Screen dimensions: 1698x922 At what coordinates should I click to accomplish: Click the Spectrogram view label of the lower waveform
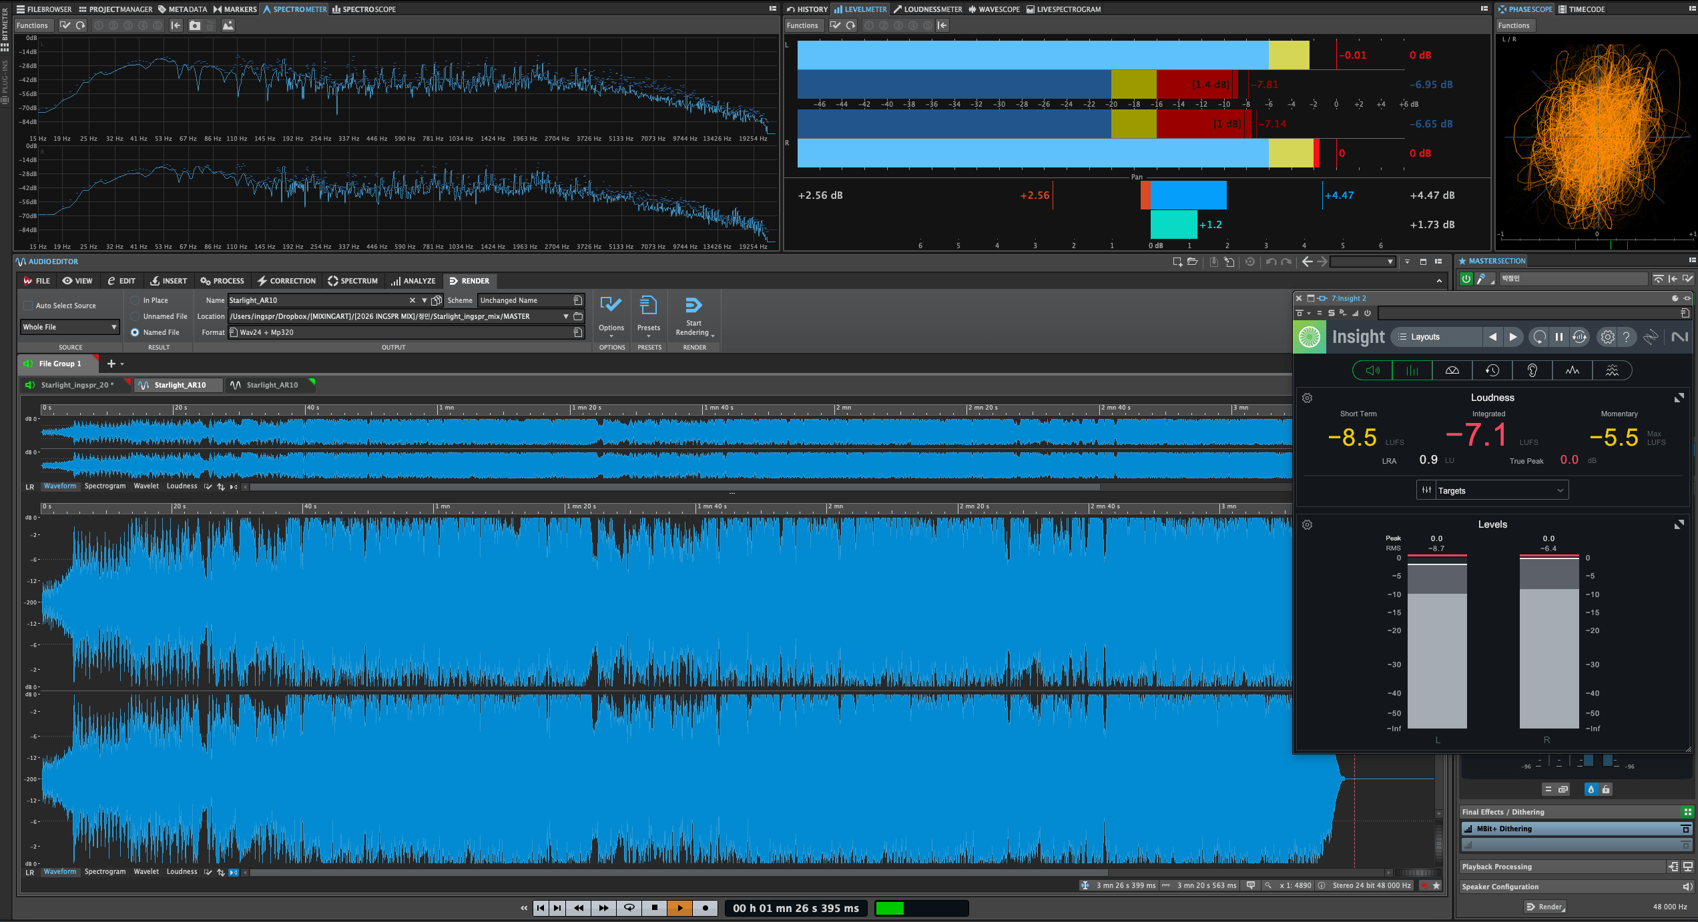(x=105, y=871)
